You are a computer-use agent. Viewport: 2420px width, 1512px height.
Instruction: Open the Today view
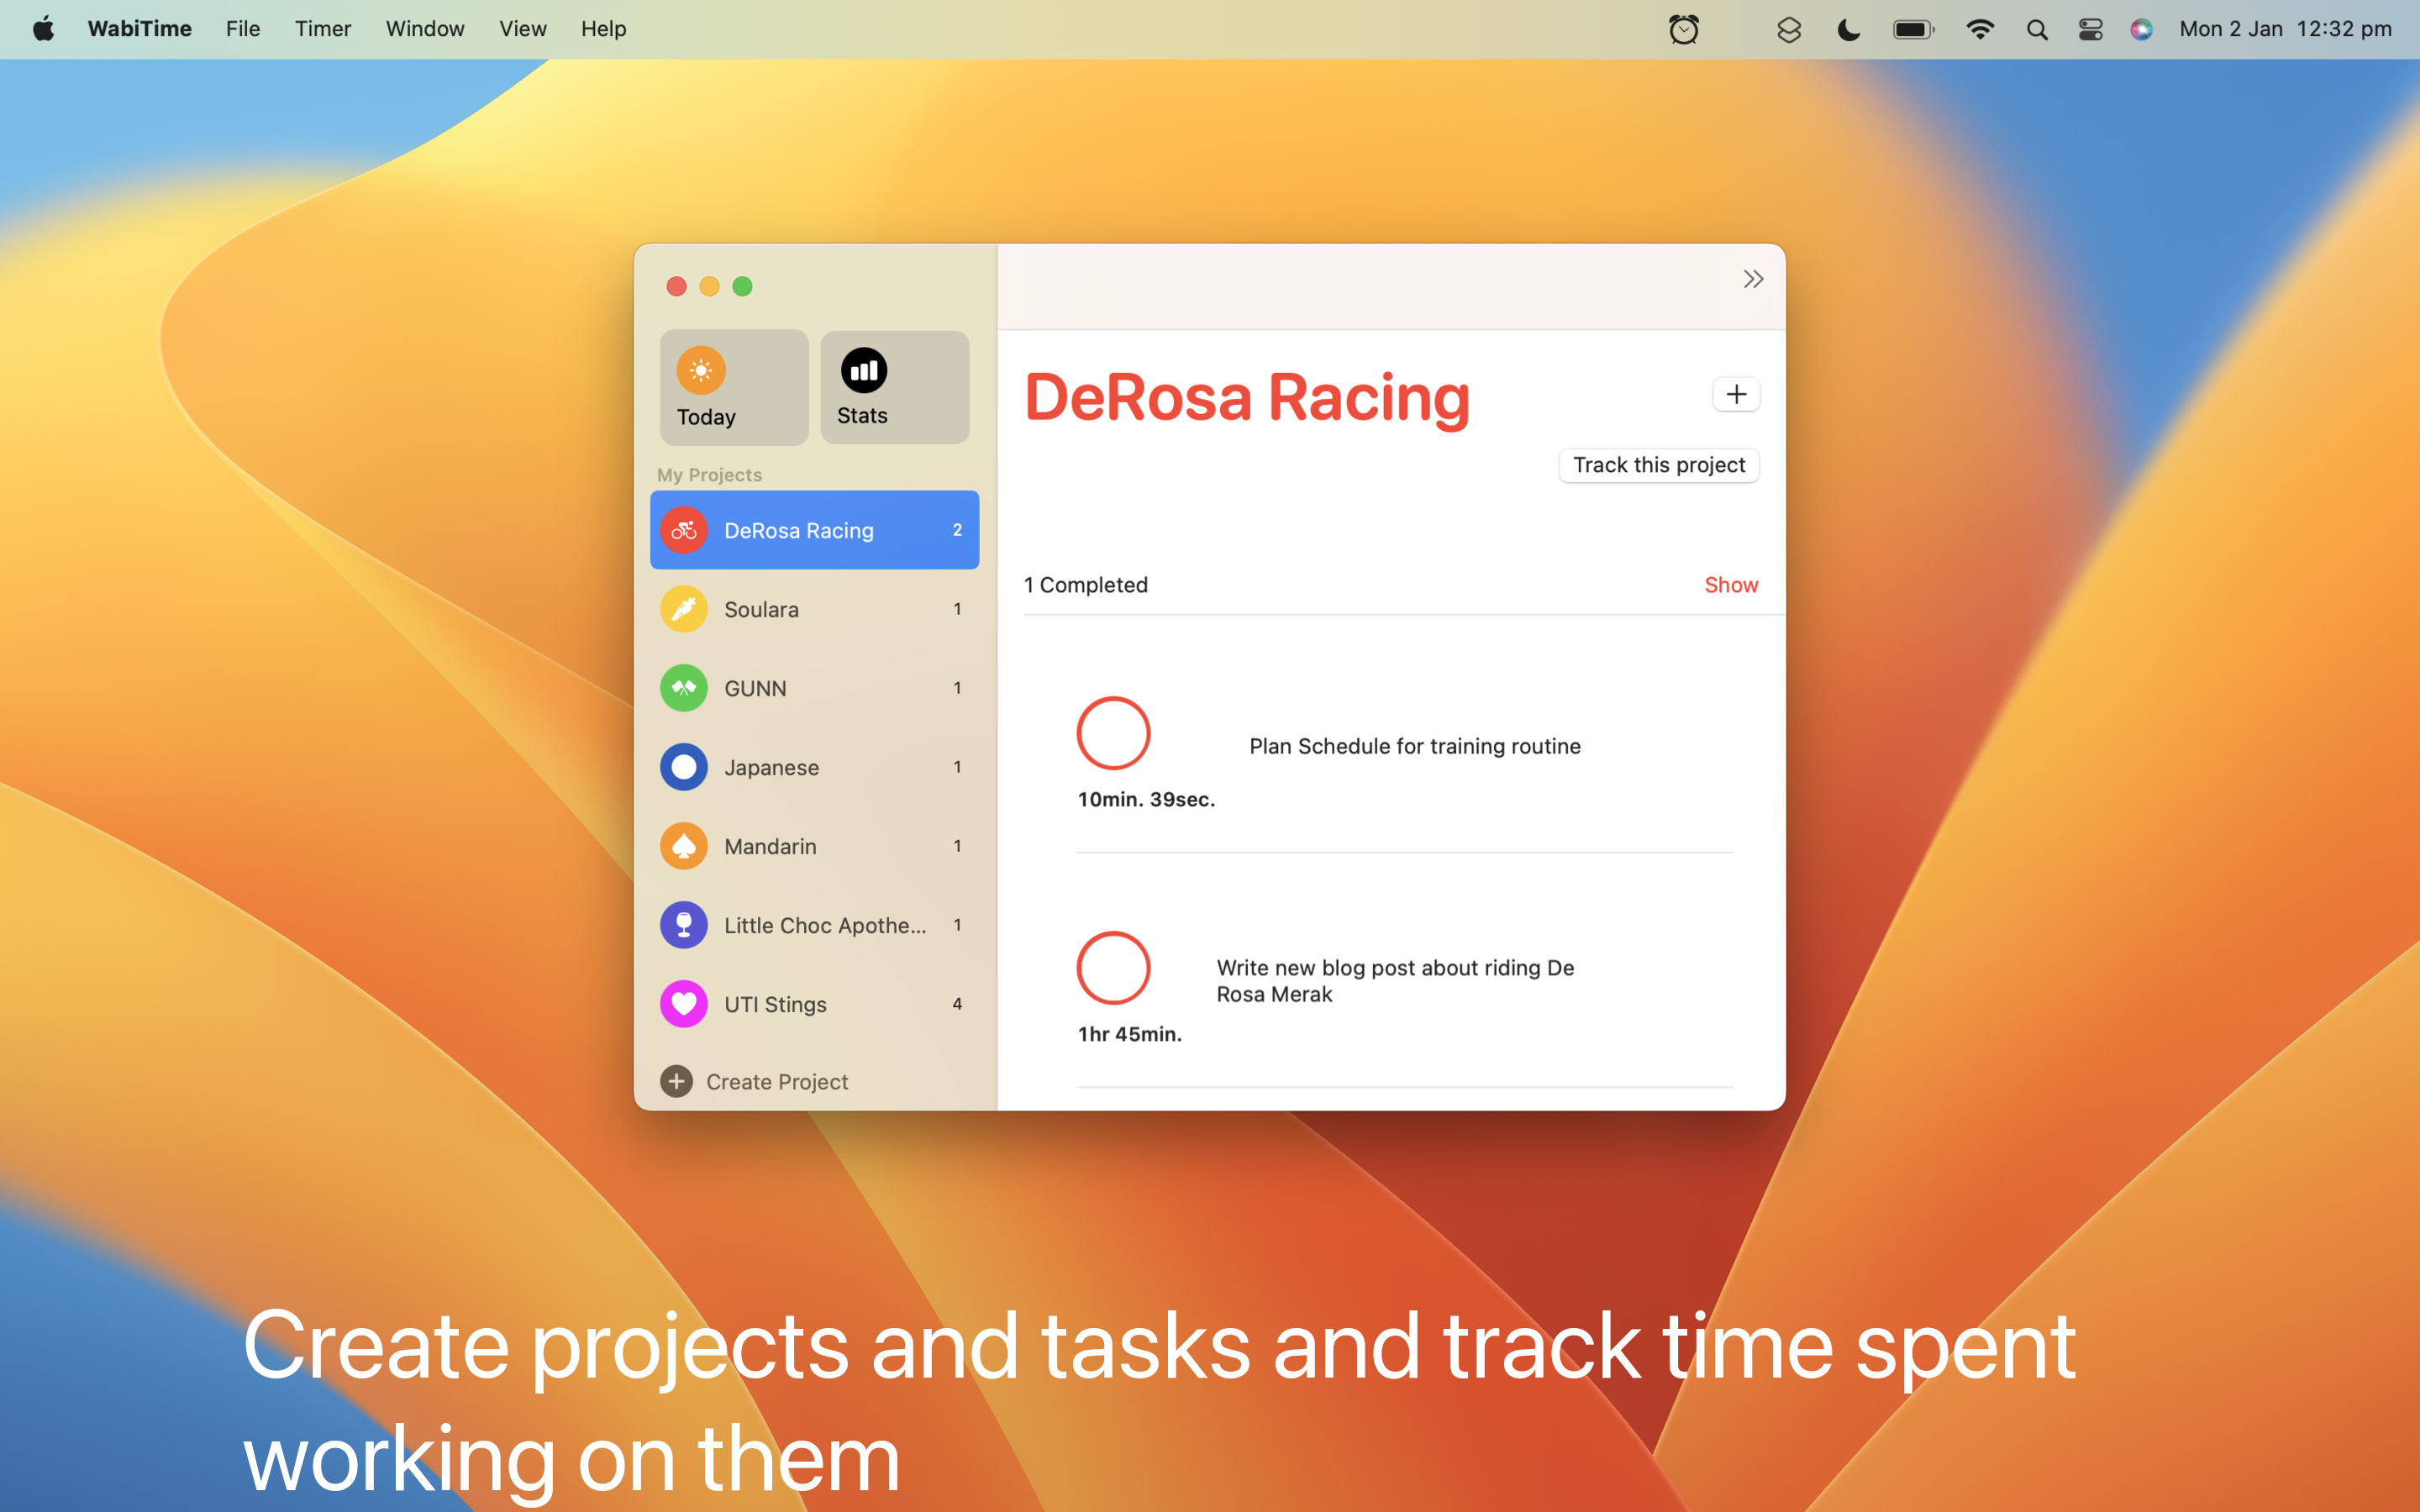tap(734, 387)
